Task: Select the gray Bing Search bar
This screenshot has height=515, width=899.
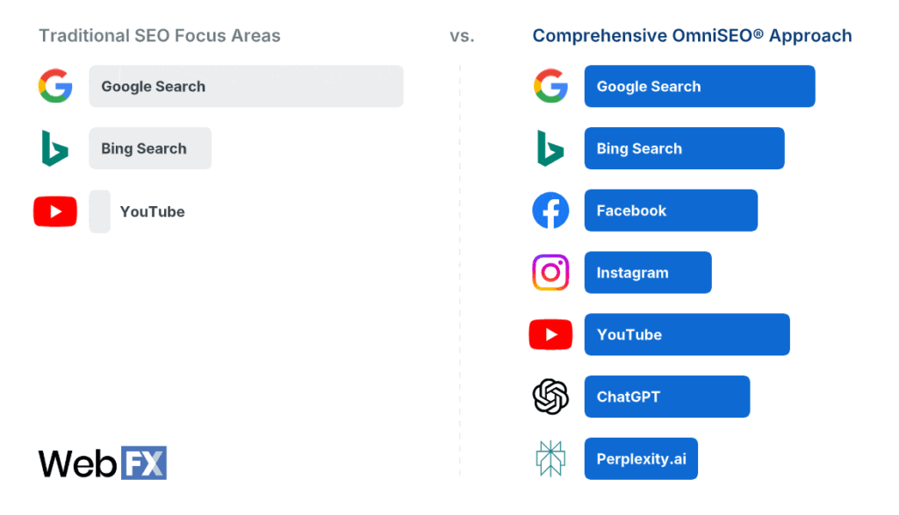Action: [150, 148]
